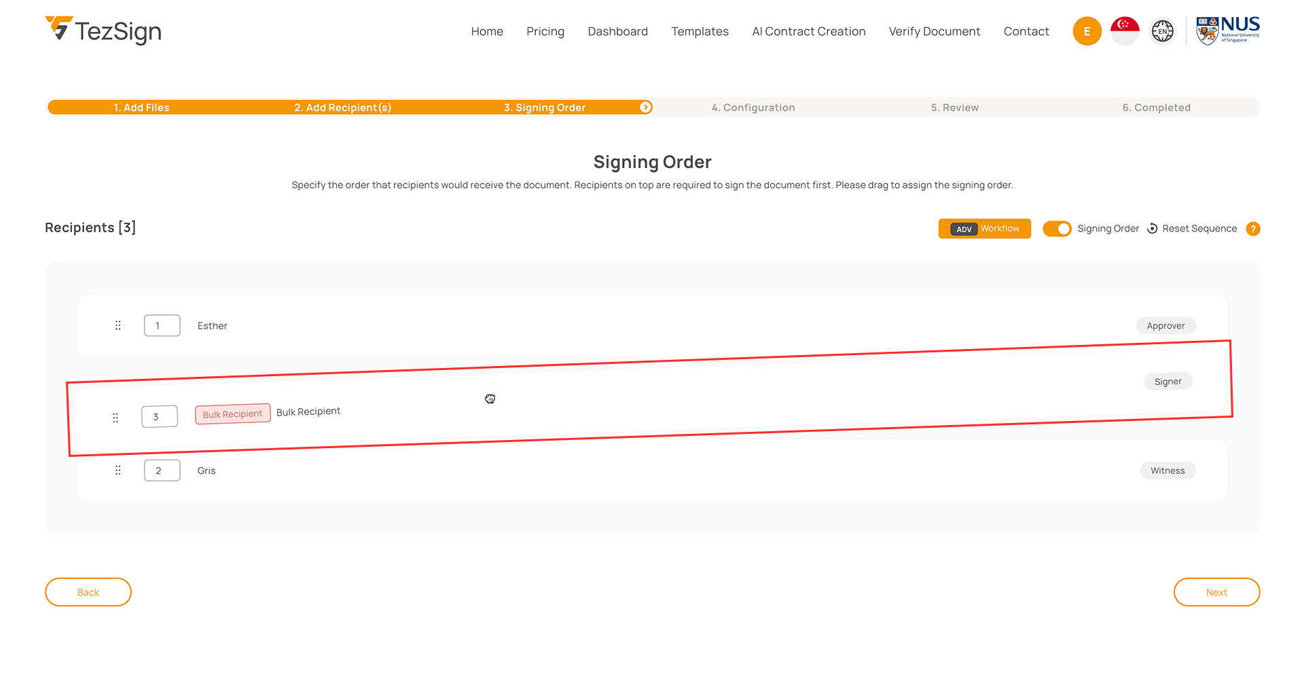Click the Bulk Recipient drag handle
The image size is (1304, 679).
(x=115, y=418)
